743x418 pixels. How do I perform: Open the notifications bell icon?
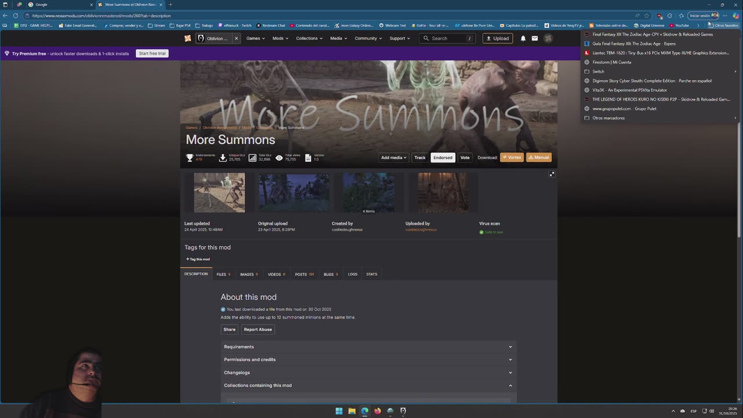tap(523, 38)
